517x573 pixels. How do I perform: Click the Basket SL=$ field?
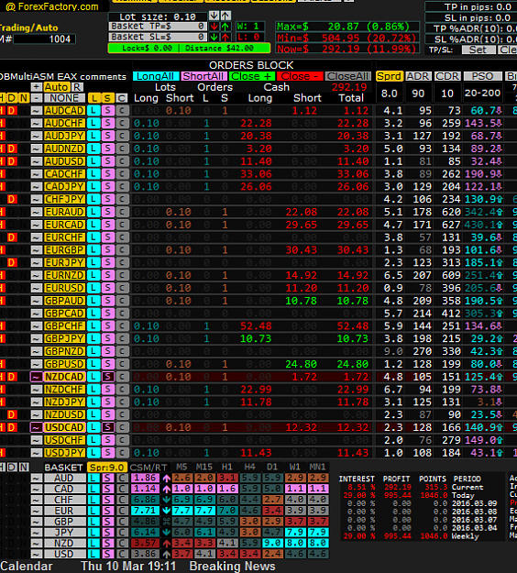coord(158,38)
